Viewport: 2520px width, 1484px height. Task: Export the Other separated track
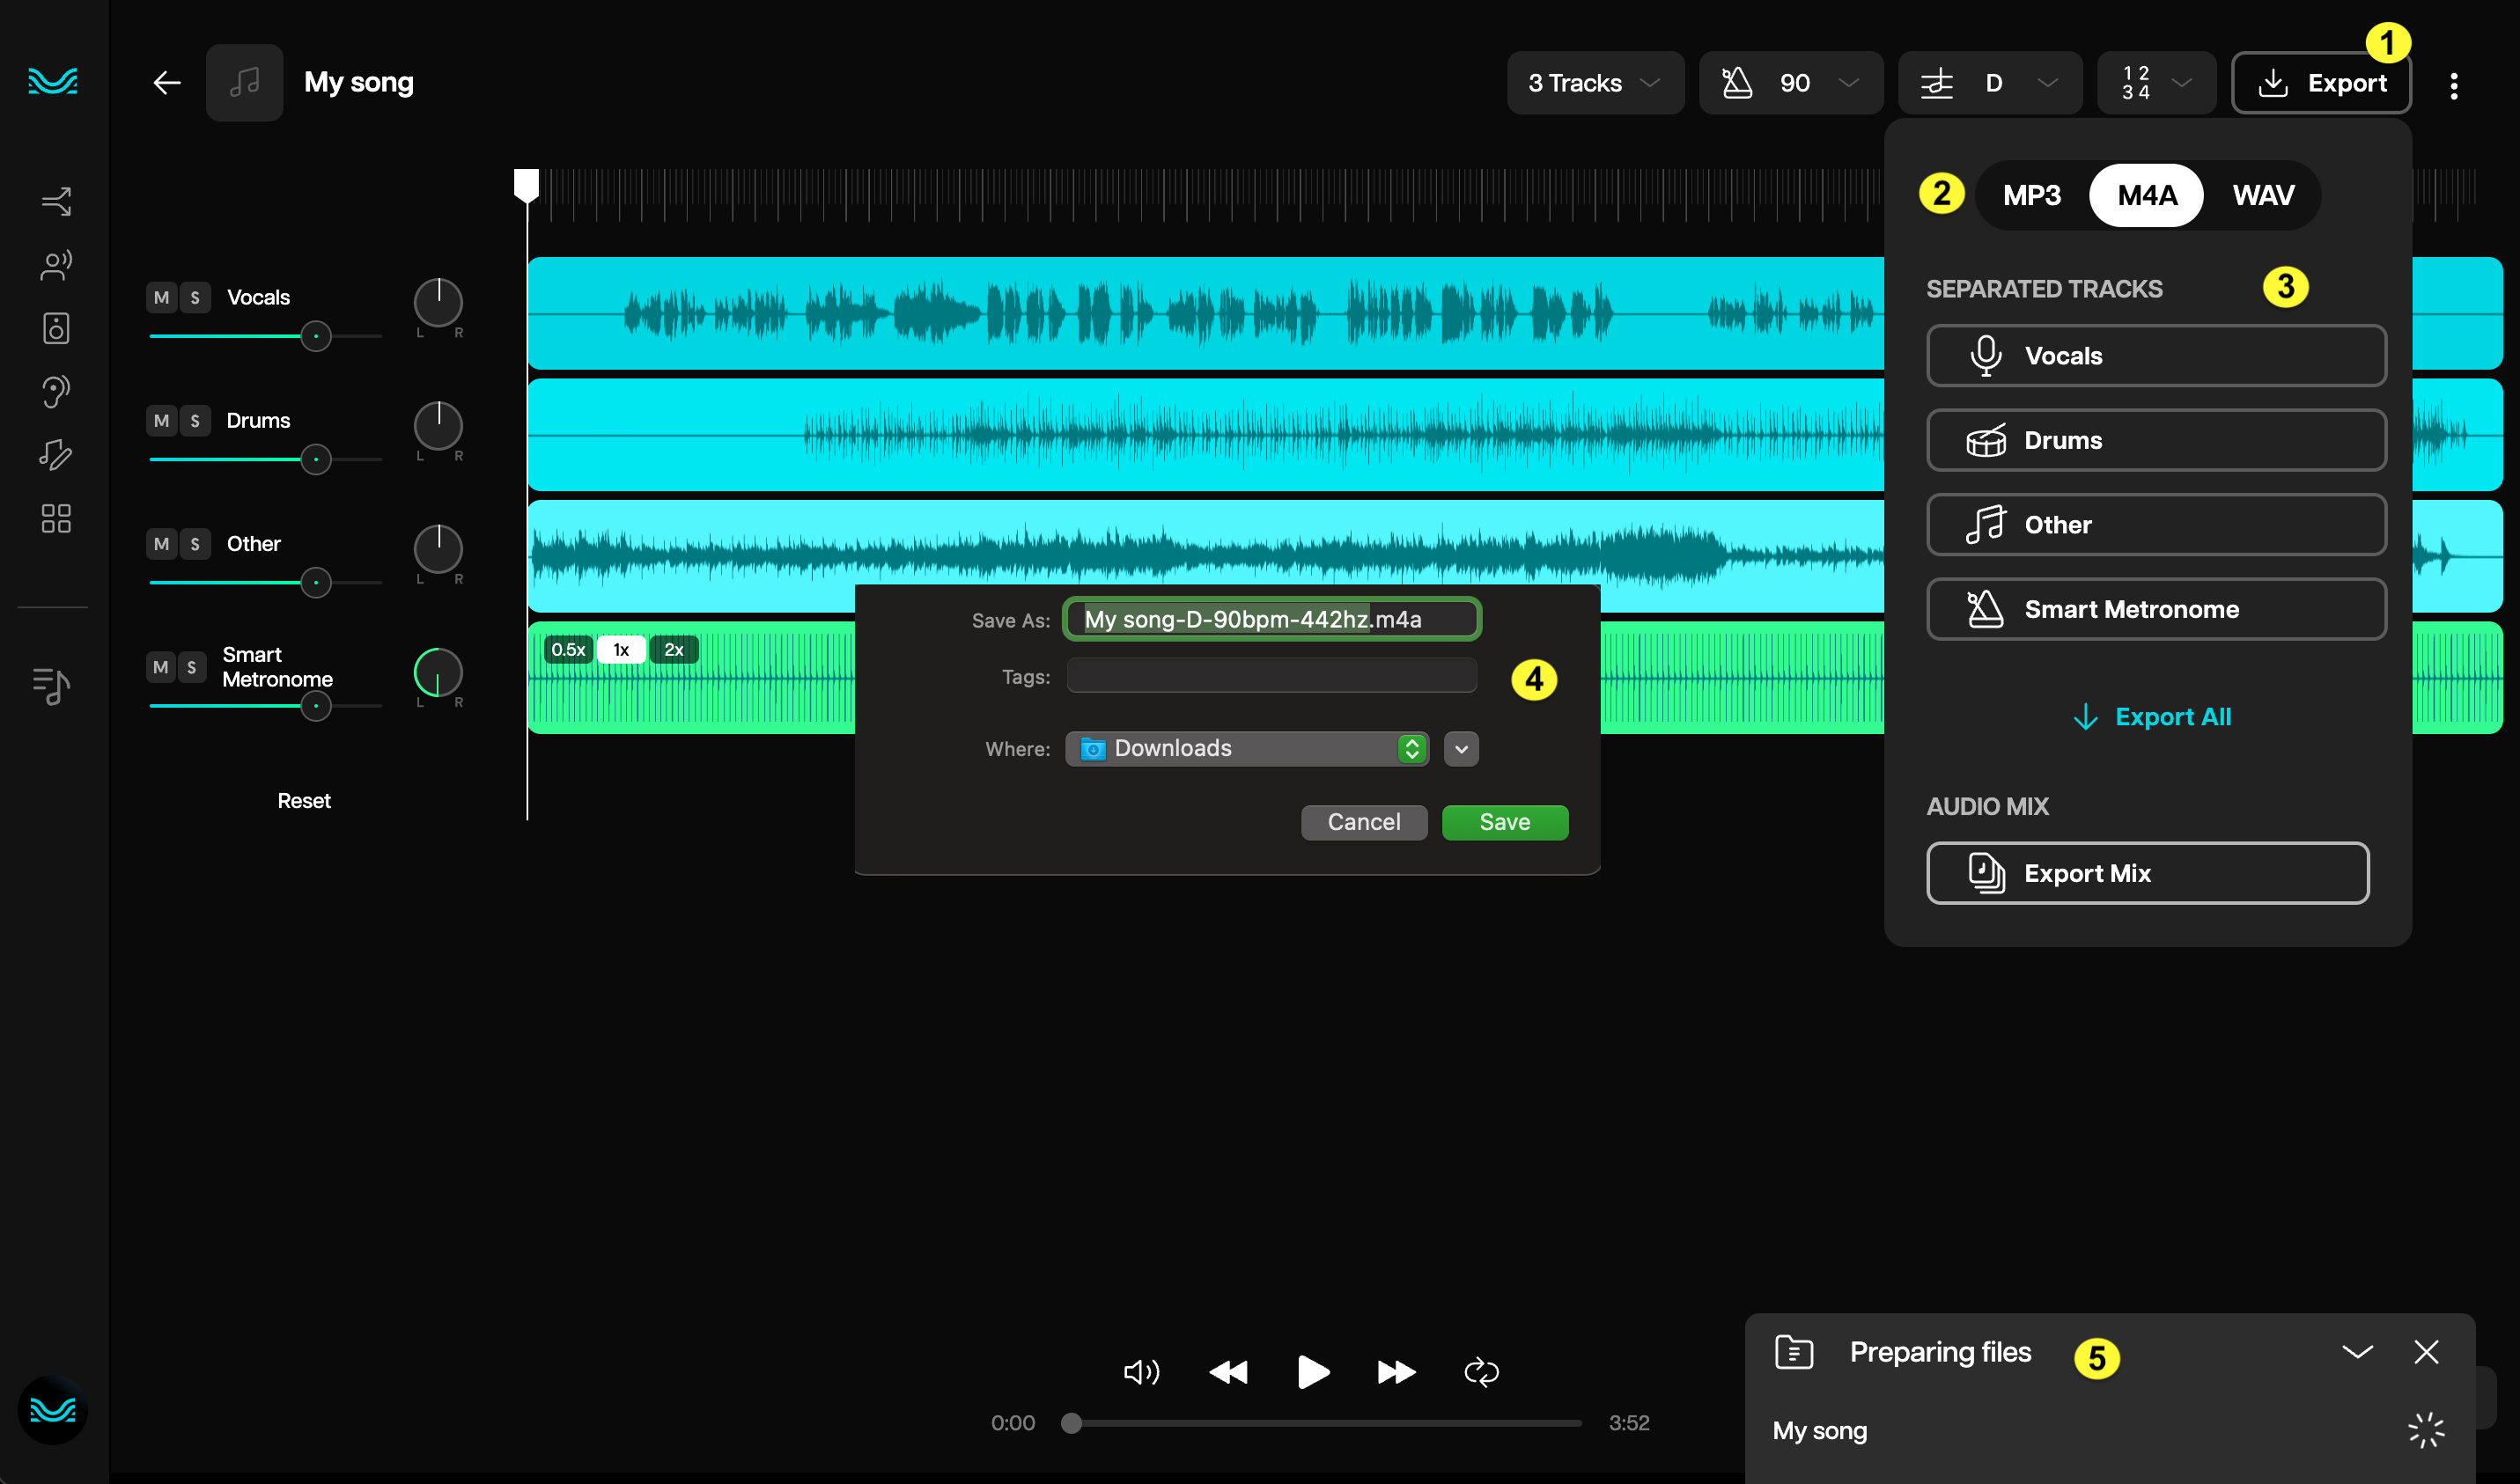click(2155, 525)
